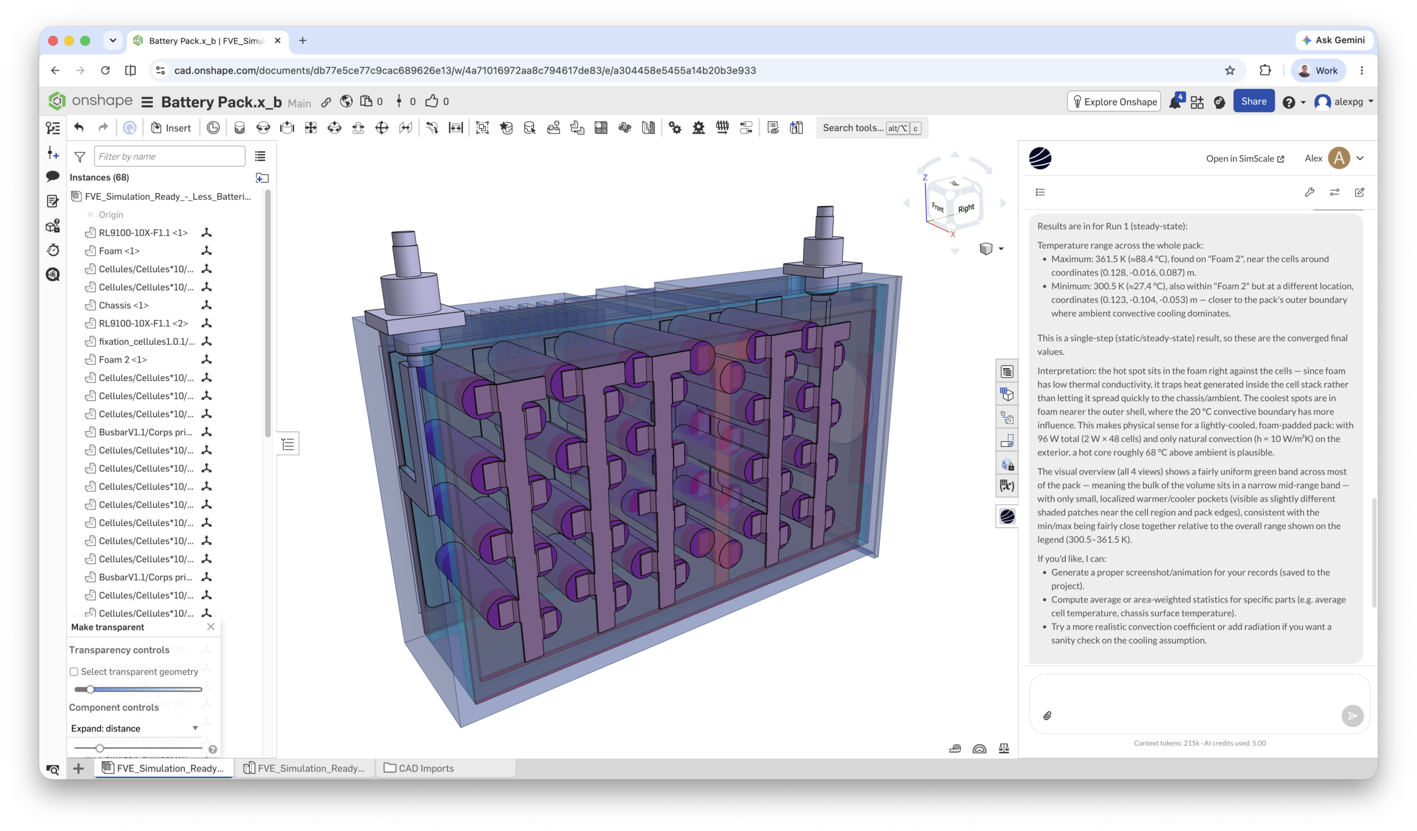Select the Fastened mate tool
The width and height of the screenshot is (1417, 831).
(240, 128)
